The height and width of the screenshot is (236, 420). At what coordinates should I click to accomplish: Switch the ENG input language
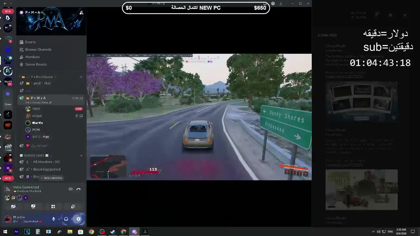(x=390, y=232)
